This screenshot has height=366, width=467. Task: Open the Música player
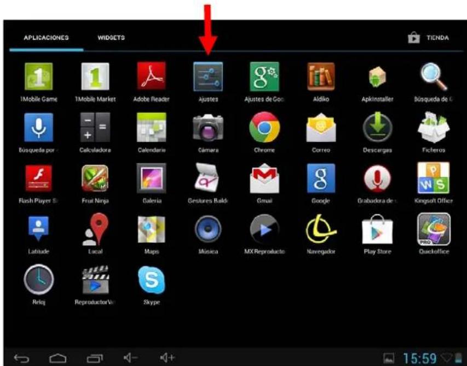coord(208,229)
